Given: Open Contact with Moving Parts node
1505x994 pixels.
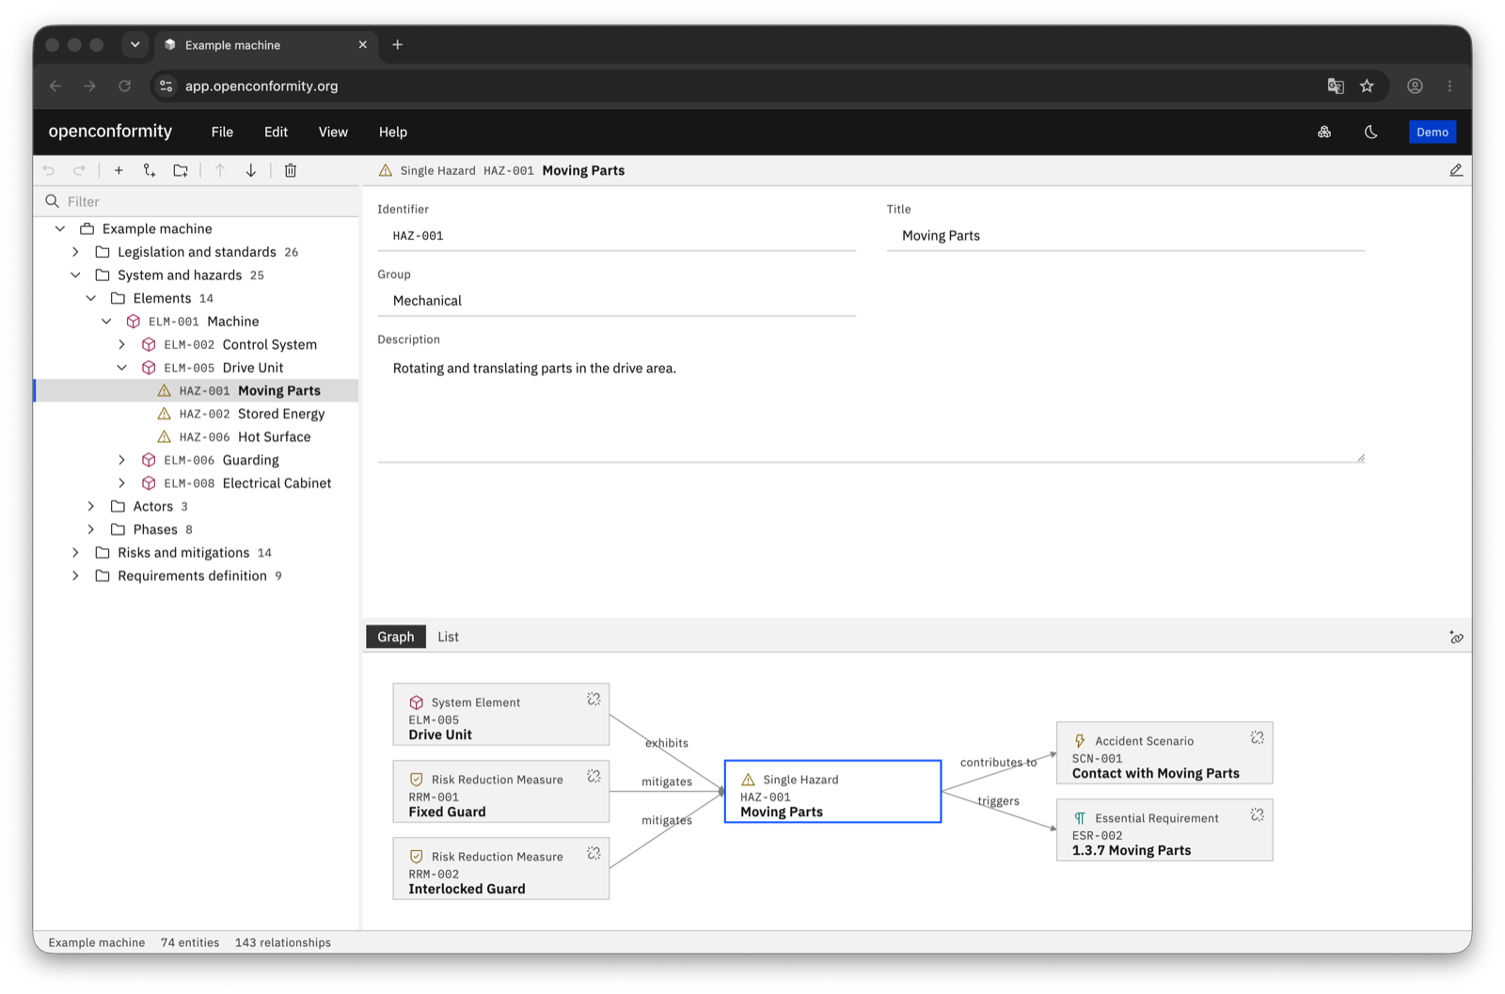Looking at the screenshot, I should click(1164, 753).
